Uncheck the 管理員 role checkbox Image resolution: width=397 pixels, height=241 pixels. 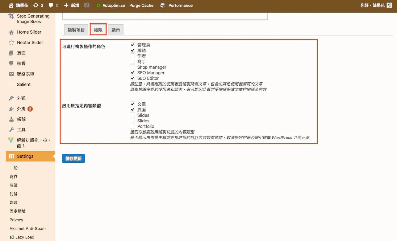pyautogui.click(x=132, y=45)
